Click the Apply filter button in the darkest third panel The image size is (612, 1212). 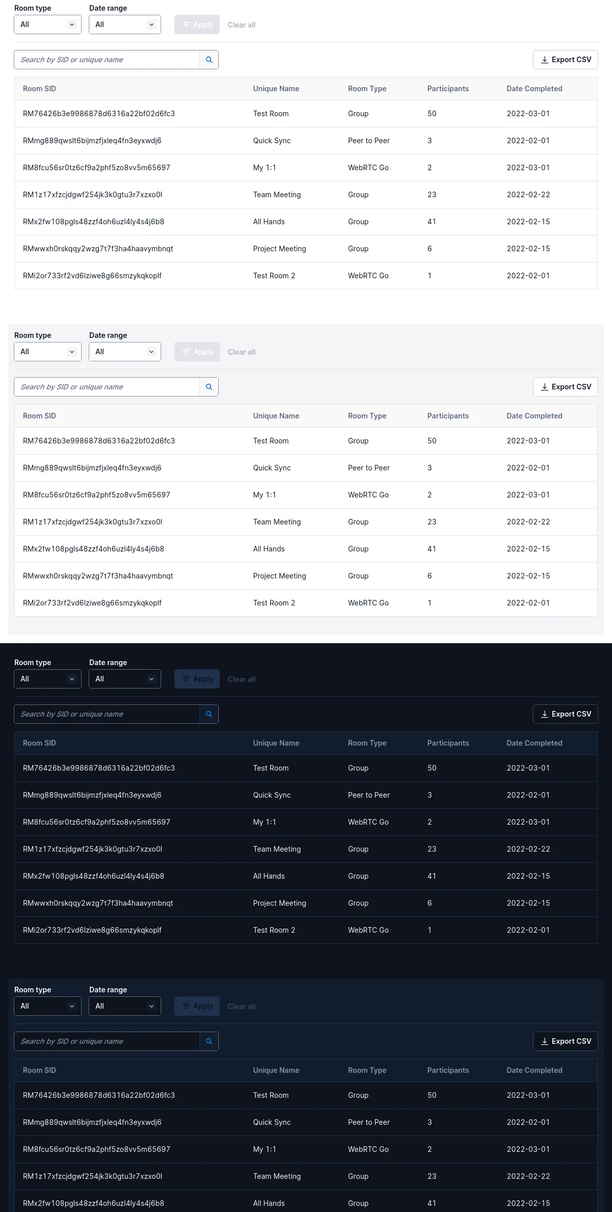tap(197, 679)
